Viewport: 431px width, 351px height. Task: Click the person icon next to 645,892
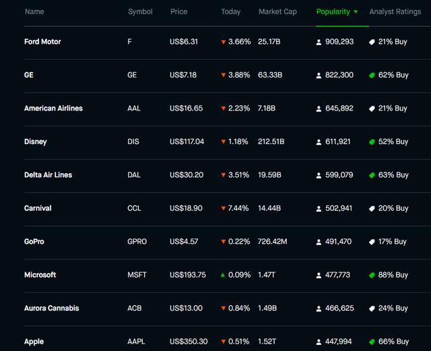pos(319,108)
